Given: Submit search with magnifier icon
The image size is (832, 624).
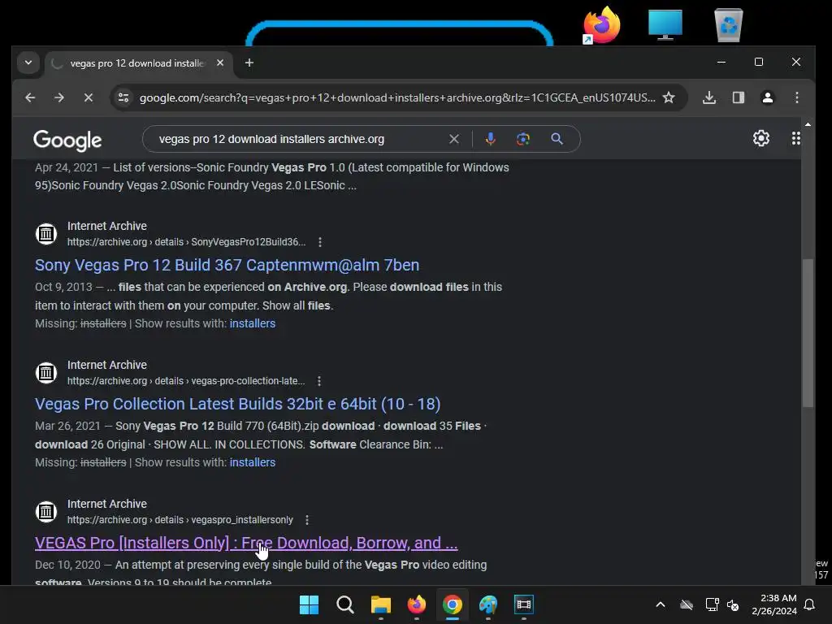Looking at the screenshot, I should point(557,139).
